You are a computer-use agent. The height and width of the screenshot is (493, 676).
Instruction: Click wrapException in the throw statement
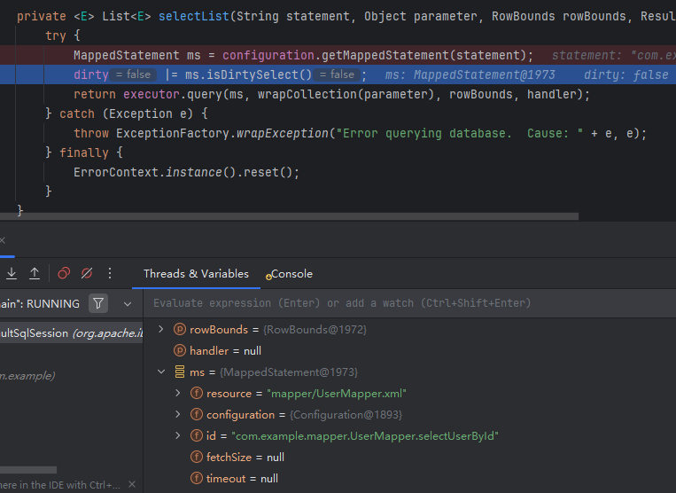283,133
